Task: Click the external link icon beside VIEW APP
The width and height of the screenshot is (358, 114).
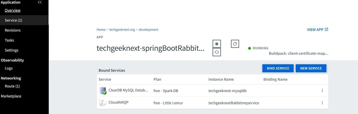Action: 327,29
